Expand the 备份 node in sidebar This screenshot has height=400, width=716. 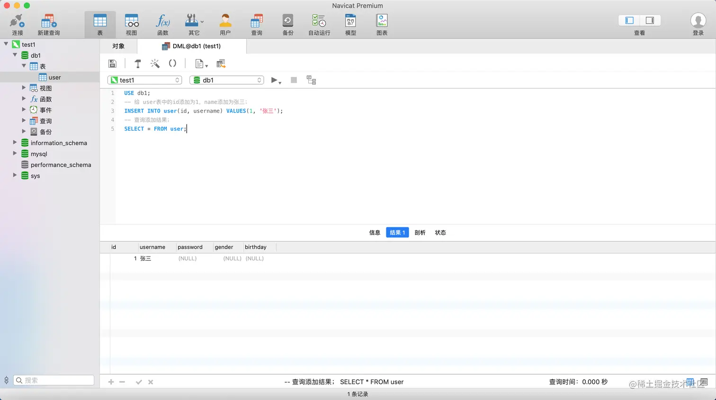point(24,131)
